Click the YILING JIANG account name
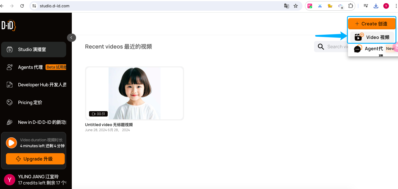This screenshot has height=189, width=398. [x=38, y=177]
